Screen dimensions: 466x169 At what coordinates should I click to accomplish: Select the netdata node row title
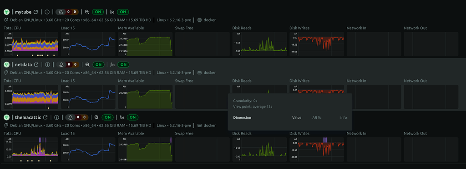pos(24,64)
